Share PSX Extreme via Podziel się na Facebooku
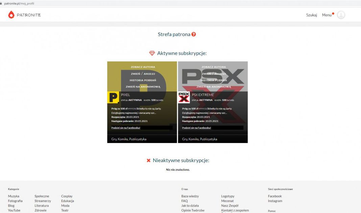Image resolution: width=361 pixels, height=213 pixels. (196, 128)
